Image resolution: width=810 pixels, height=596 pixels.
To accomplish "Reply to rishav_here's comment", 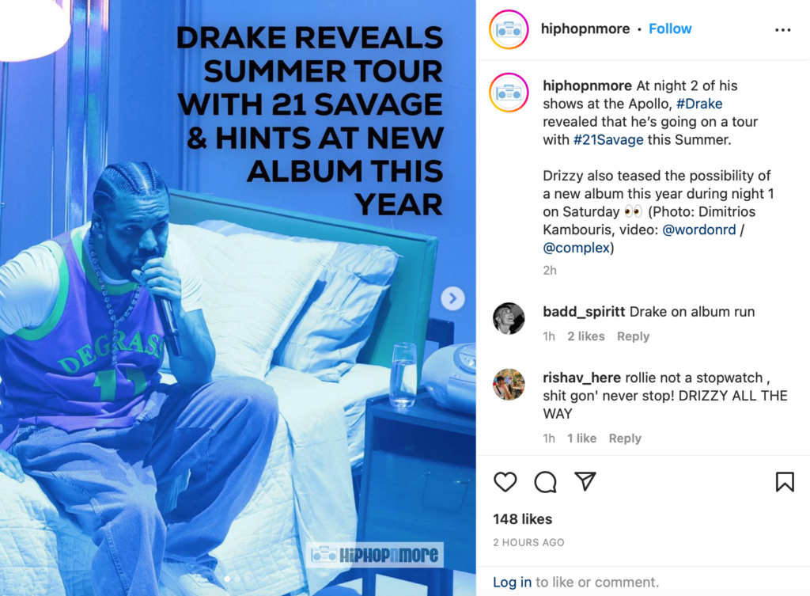I will click(625, 438).
